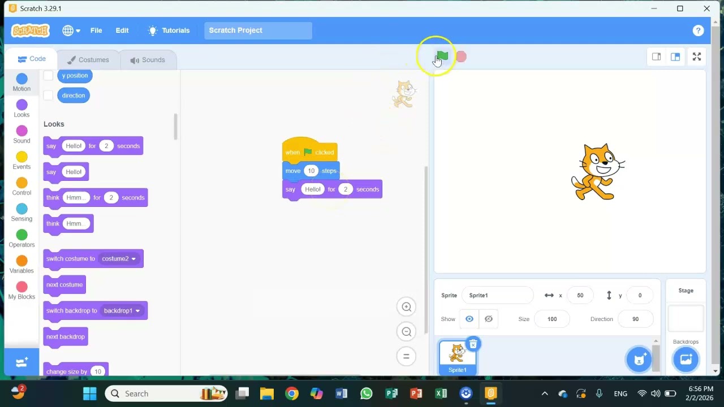The image size is (724, 407).
Task: Stop the project with the red stop button
Action: point(461,57)
